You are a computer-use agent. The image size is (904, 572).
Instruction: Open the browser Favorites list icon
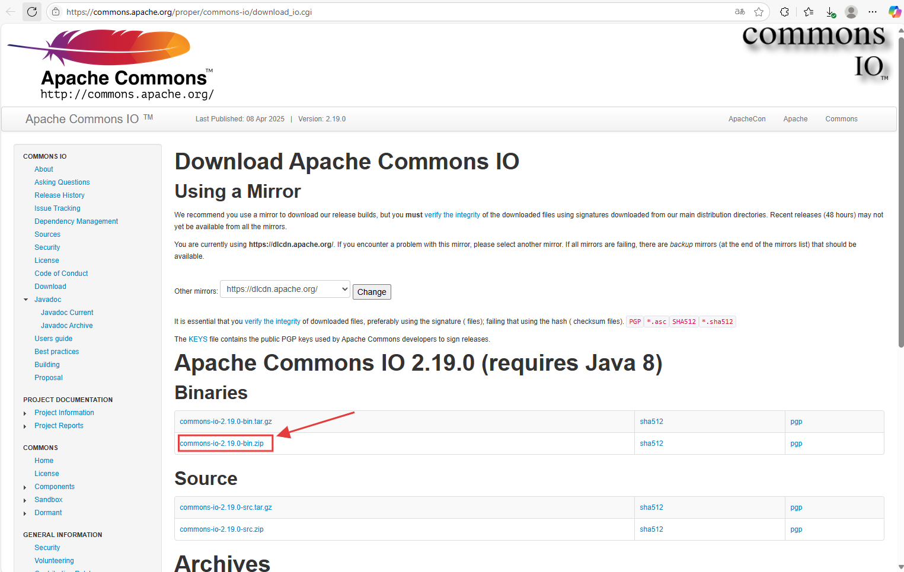click(x=807, y=11)
